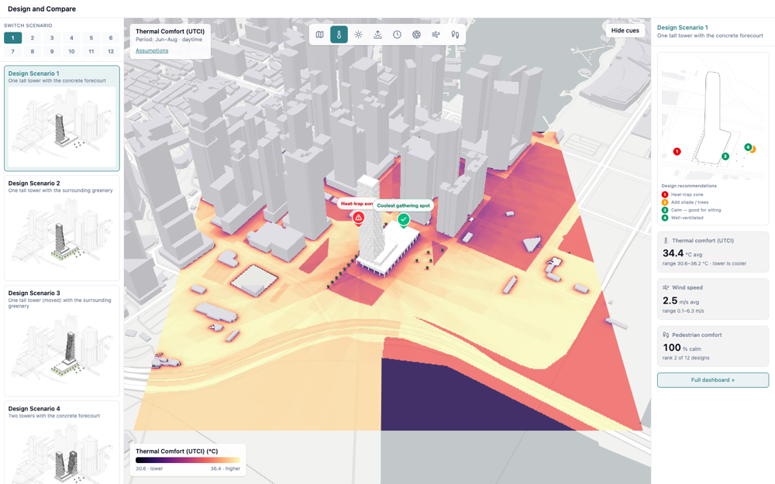The width and height of the screenshot is (775, 484).
Task: Click the red heat-trap warning marker
Action: (x=358, y=218)
